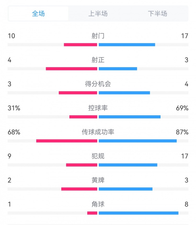Click the blue 犯规 fouls bar
The width and height of the screenshot is (196, 225).
tap(128, 165)
